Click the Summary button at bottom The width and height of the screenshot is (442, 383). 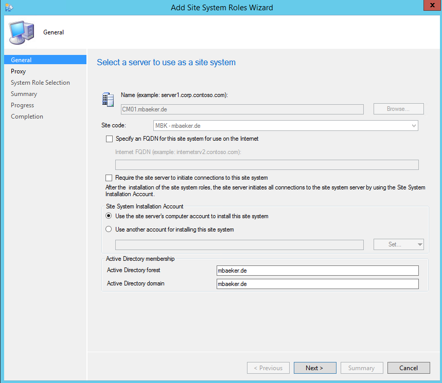[x=362, y=368]
